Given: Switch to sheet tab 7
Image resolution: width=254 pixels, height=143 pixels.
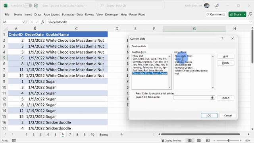Looking at the screenshot, I should (x=70, y=135).
